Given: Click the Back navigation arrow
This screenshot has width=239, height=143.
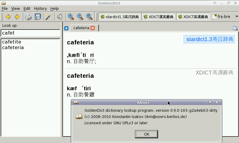Looking at the screenshot, I should (8, 17).
